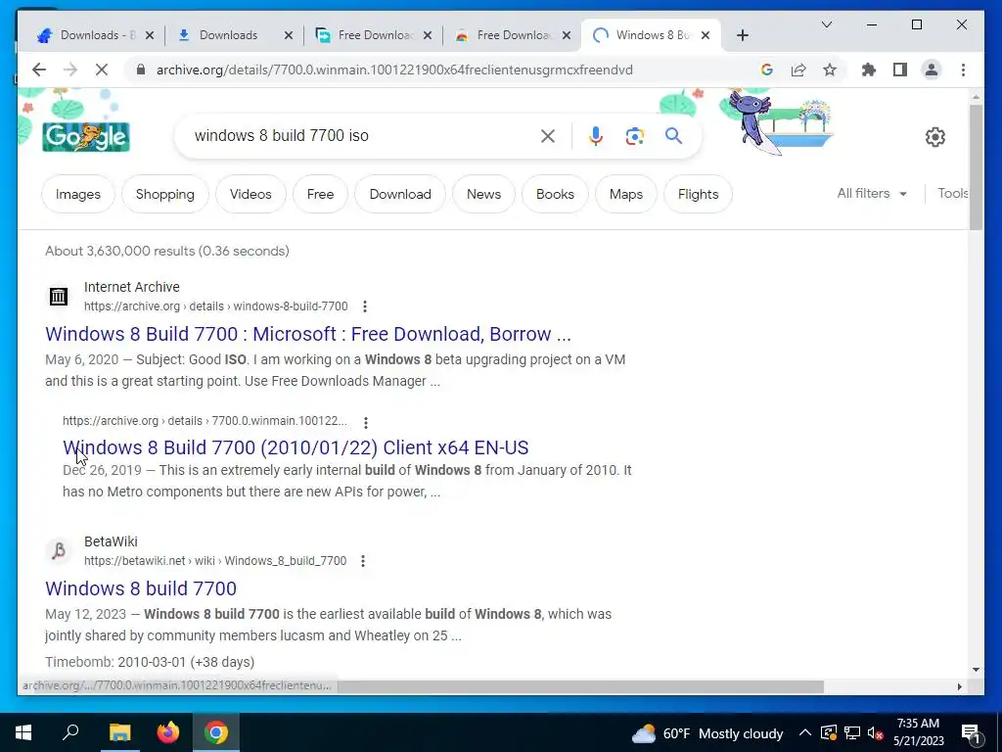This screenshot has height=752, width=1002.
Task: Open BetaWiki Windows 8 build 7700 link
Action: tap(141, 588)
